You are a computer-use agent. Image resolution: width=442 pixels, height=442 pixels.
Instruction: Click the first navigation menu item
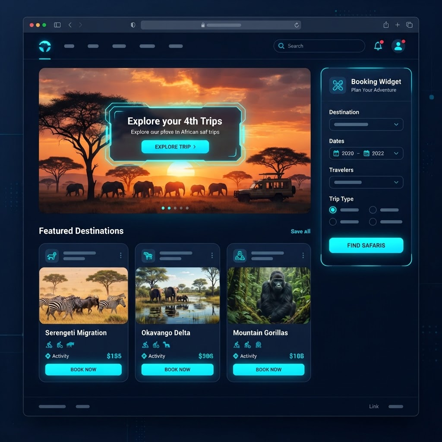click(x=69, y=46)
